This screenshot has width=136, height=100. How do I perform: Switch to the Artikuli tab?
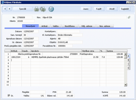(44, 26)
